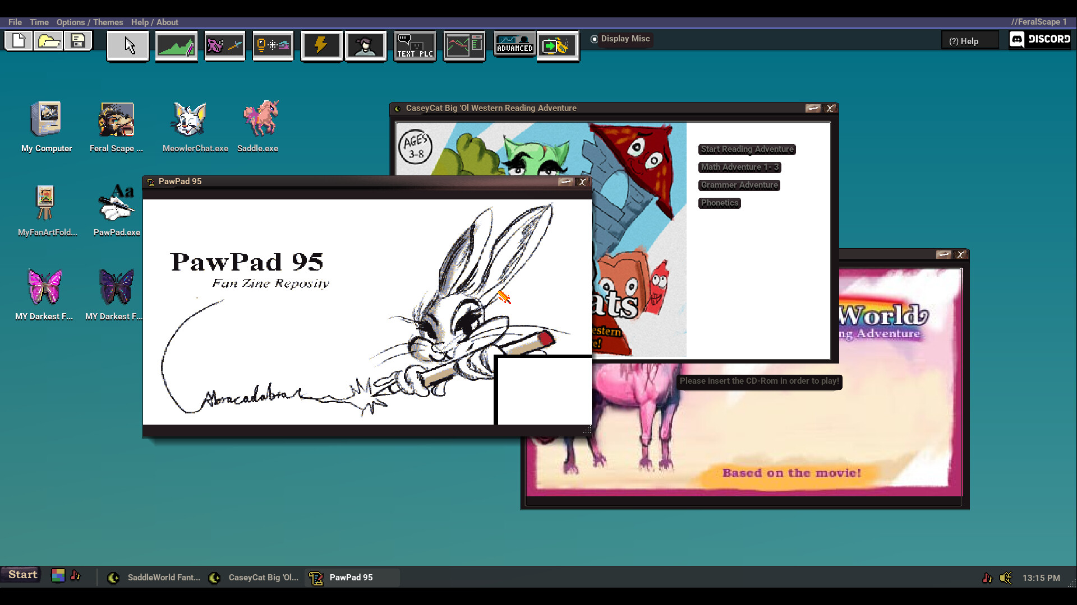Click the Open folder icon
Image resolution: width=1077 pixels, height=605 pixels.
click(x=49, y=41)
